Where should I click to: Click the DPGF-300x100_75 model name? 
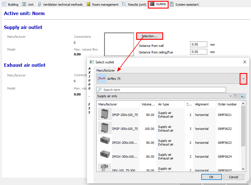[125, 129]
